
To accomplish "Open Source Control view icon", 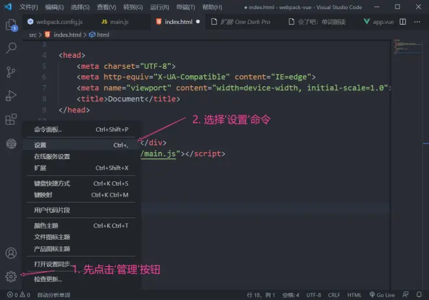I will point(10,72).
